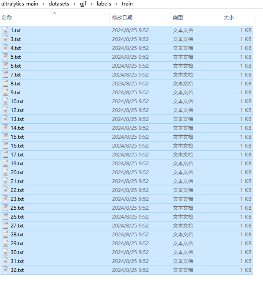The image size is (263, 282).
Task: Click the 文本文档 cell of 23.txt
Action: (183, 199)
